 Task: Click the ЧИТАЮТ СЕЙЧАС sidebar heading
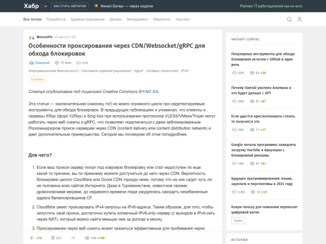[245, 39]
